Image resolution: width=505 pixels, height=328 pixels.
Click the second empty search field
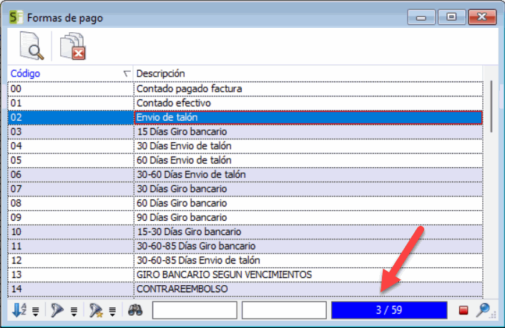click(x=284, y=310)
